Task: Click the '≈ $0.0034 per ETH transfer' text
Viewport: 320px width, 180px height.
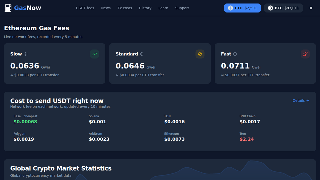Action: coord(140,75)
